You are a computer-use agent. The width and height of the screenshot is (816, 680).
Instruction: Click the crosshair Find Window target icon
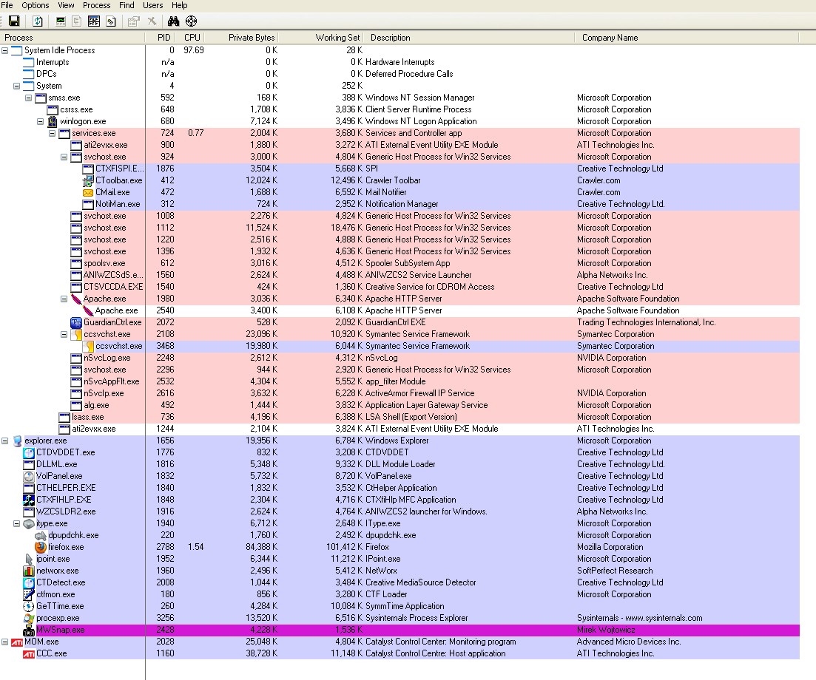coord(192,21)
